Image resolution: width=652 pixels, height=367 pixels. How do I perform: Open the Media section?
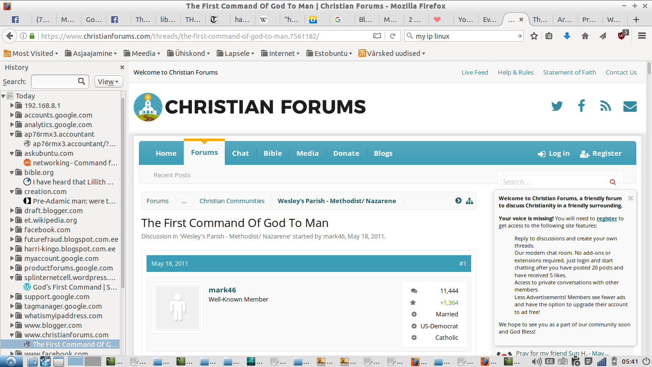click(x=307, y=153)
